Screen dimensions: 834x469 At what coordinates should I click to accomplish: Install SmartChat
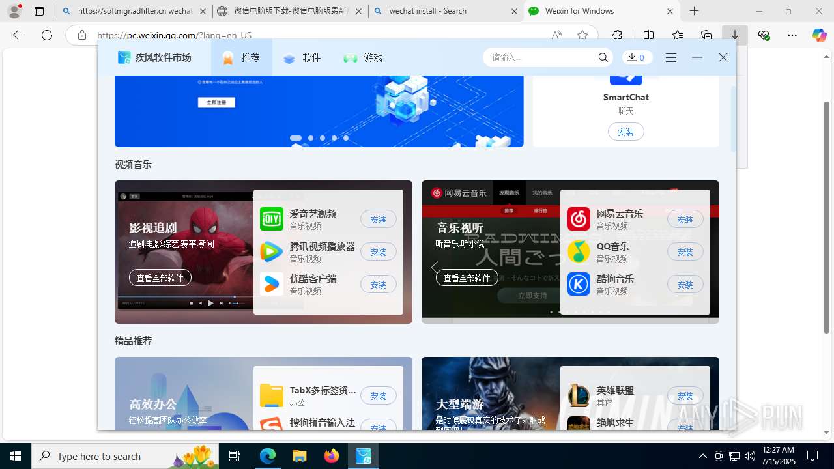click(625, 132)
